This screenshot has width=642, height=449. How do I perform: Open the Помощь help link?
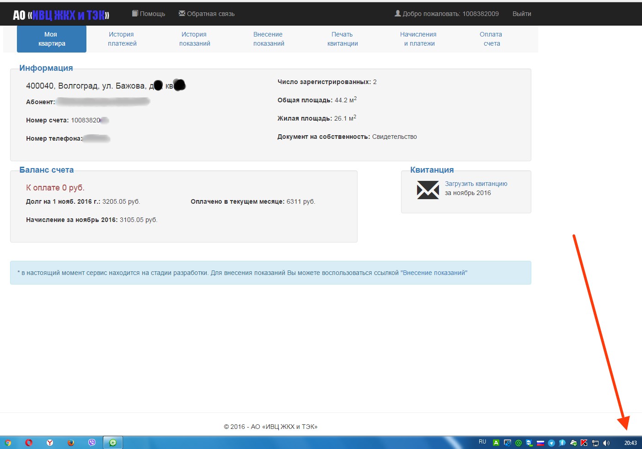tap(149, 14)
